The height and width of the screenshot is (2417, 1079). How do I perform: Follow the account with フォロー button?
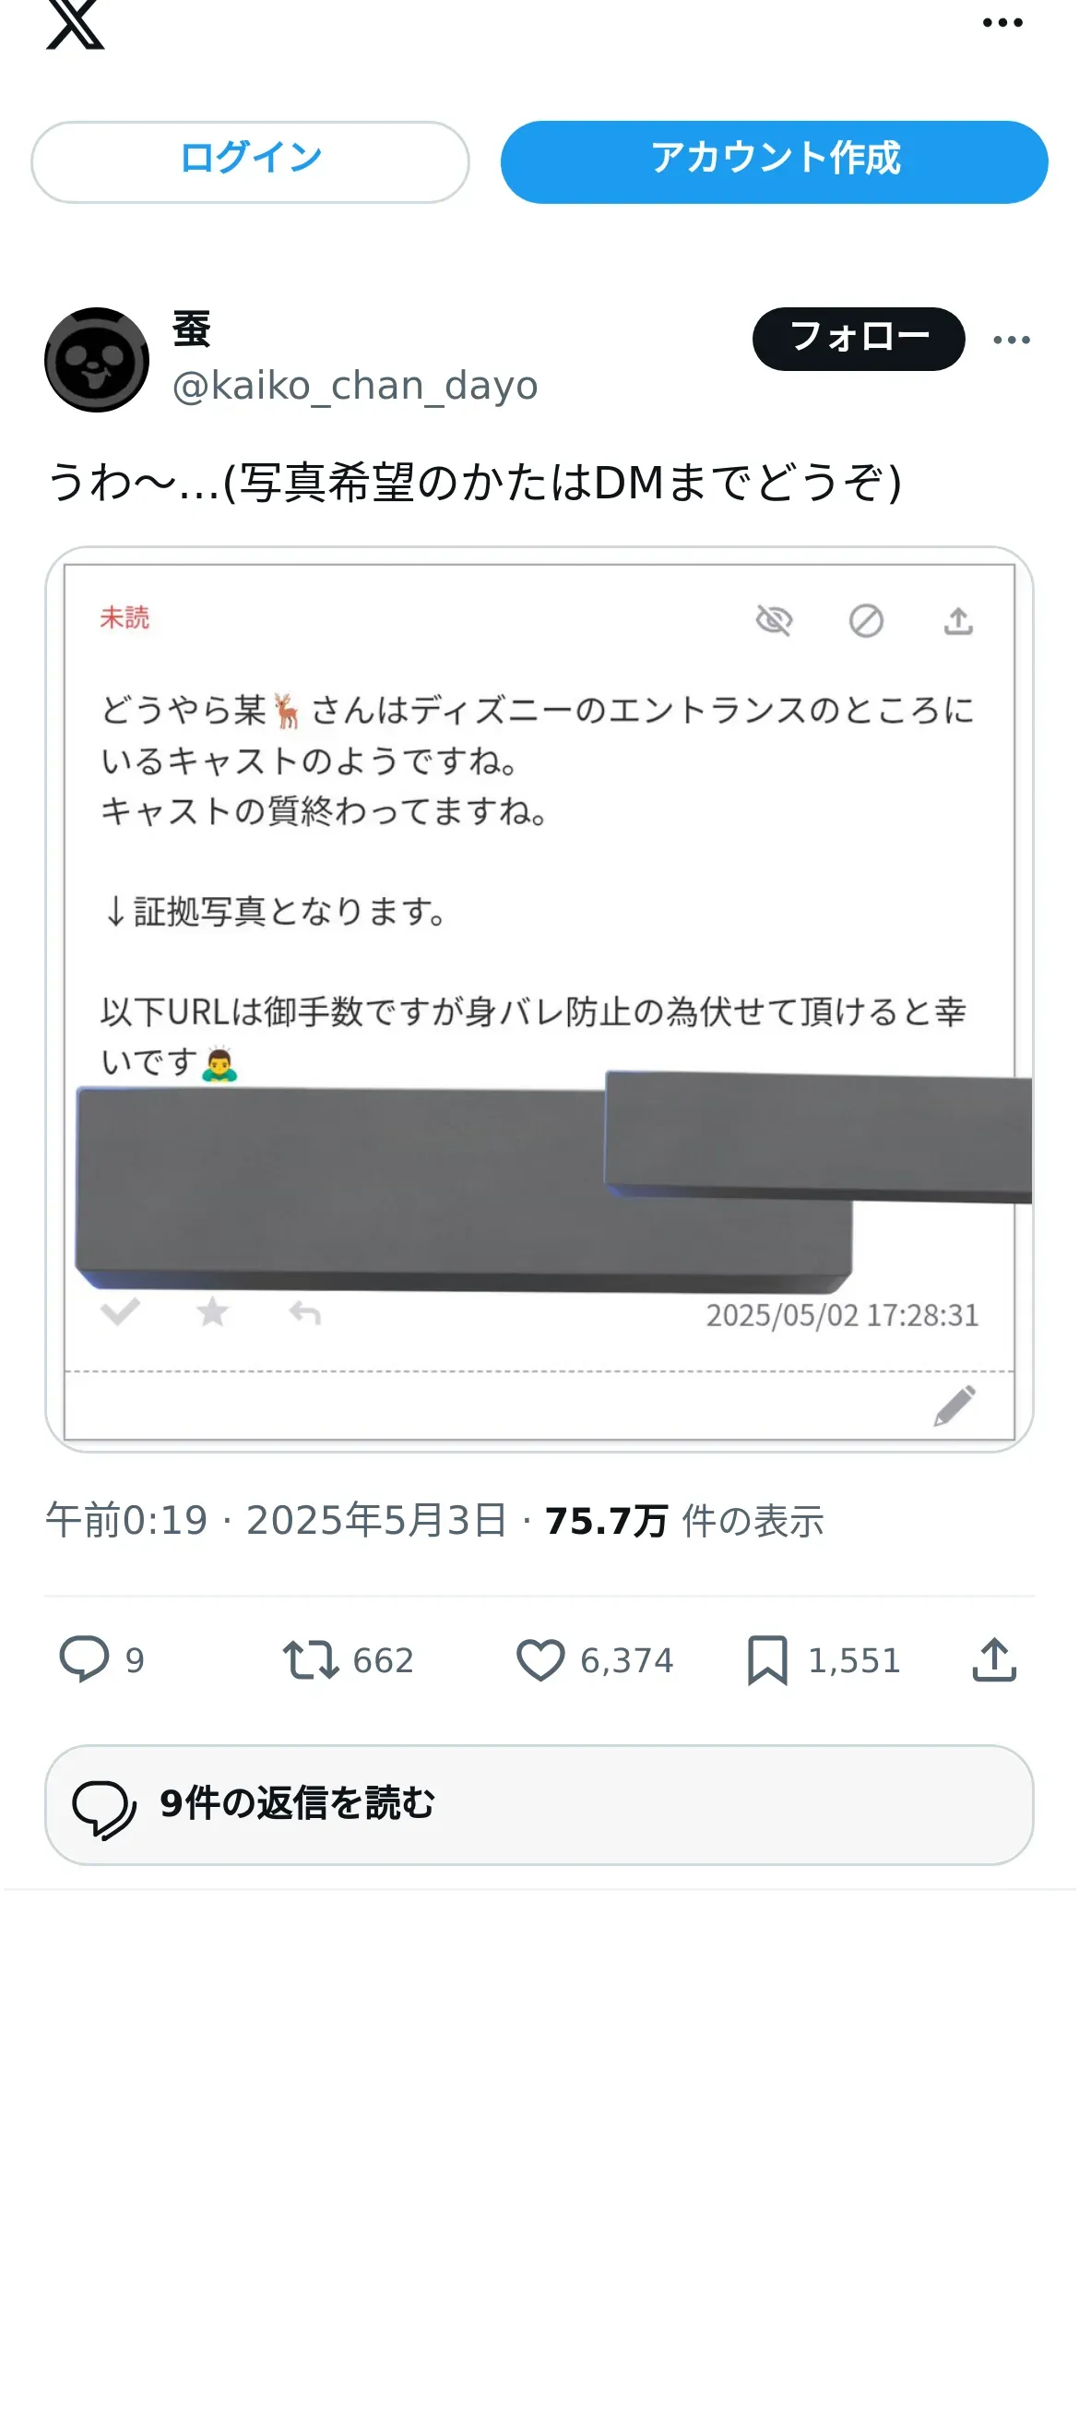point(858,339)
